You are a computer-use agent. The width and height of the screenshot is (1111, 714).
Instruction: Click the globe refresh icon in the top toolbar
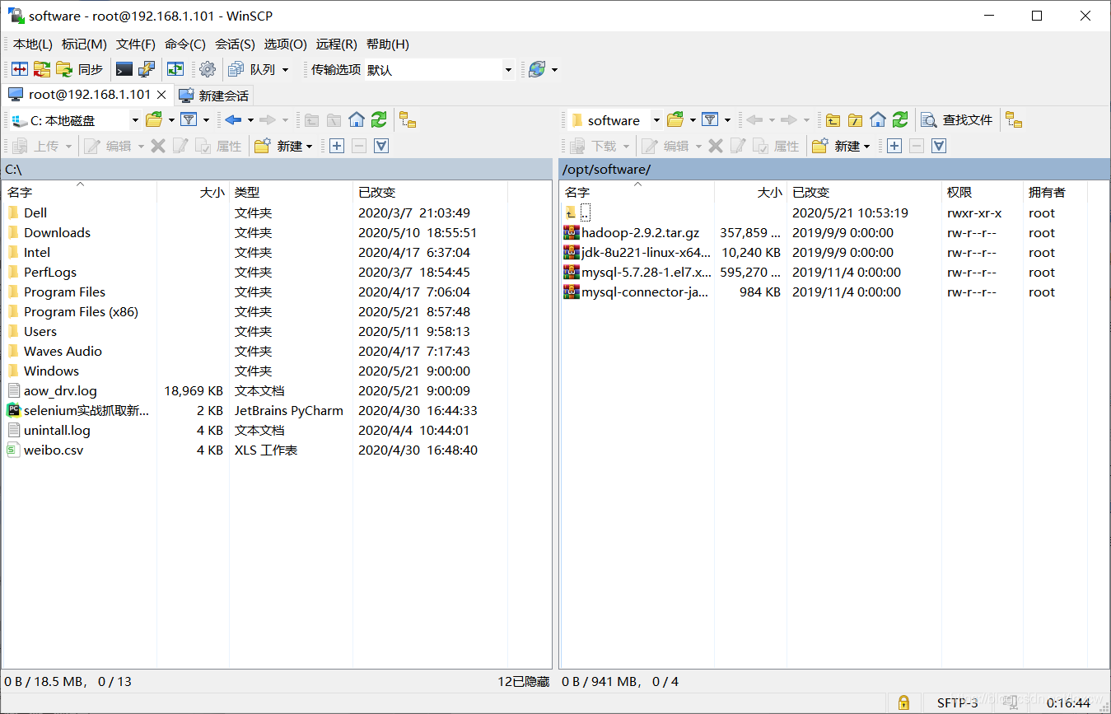tap(537, 70)
